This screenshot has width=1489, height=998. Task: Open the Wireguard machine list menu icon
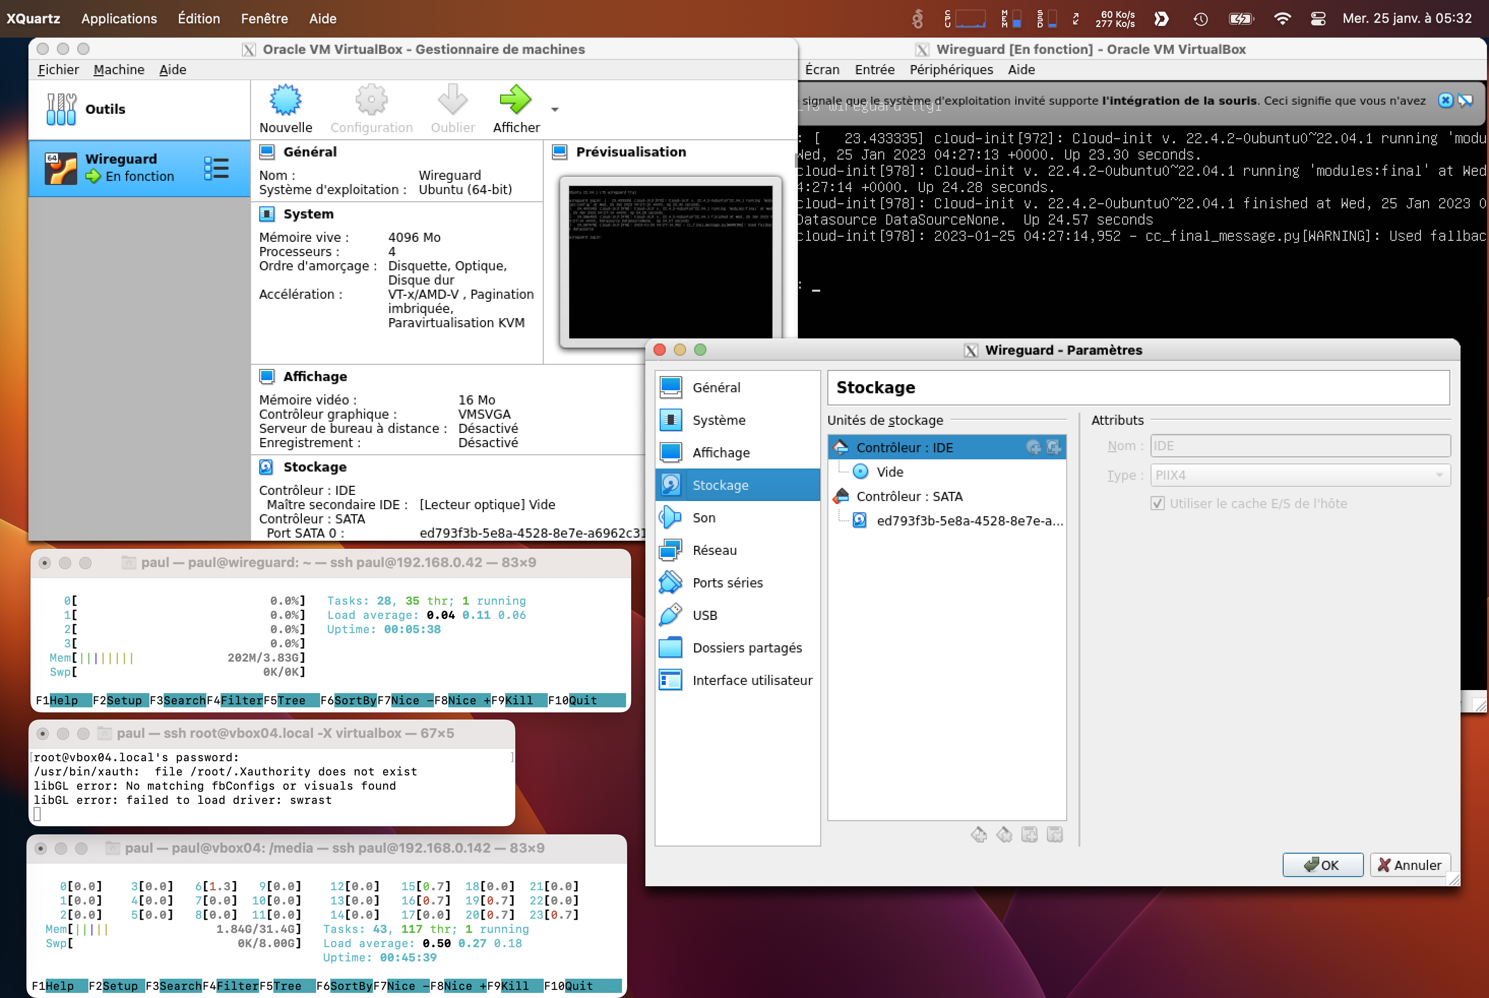pyautogui.click(x=216, y=168)
